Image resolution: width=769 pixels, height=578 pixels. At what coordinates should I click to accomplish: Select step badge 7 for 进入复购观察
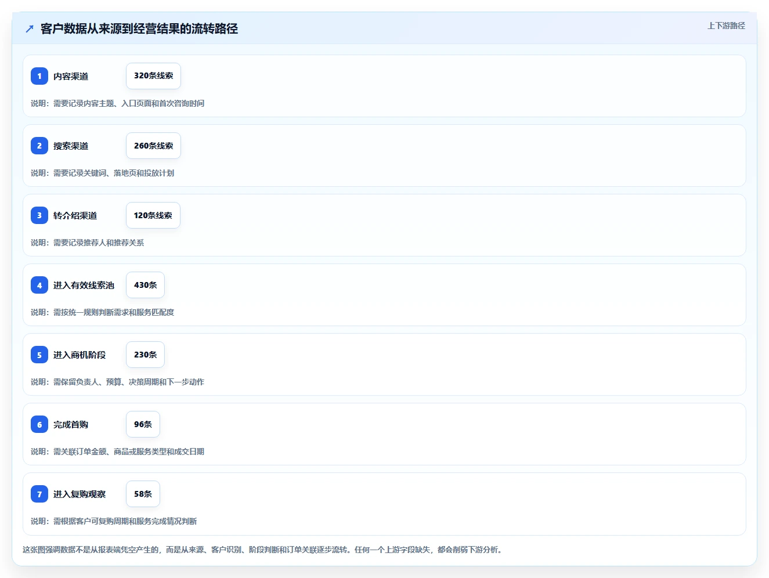(39, 494)
